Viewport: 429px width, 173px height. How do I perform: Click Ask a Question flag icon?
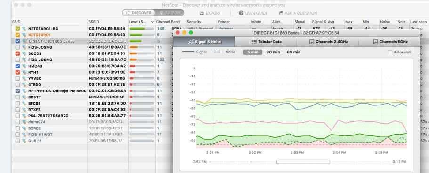coord(281,13)
